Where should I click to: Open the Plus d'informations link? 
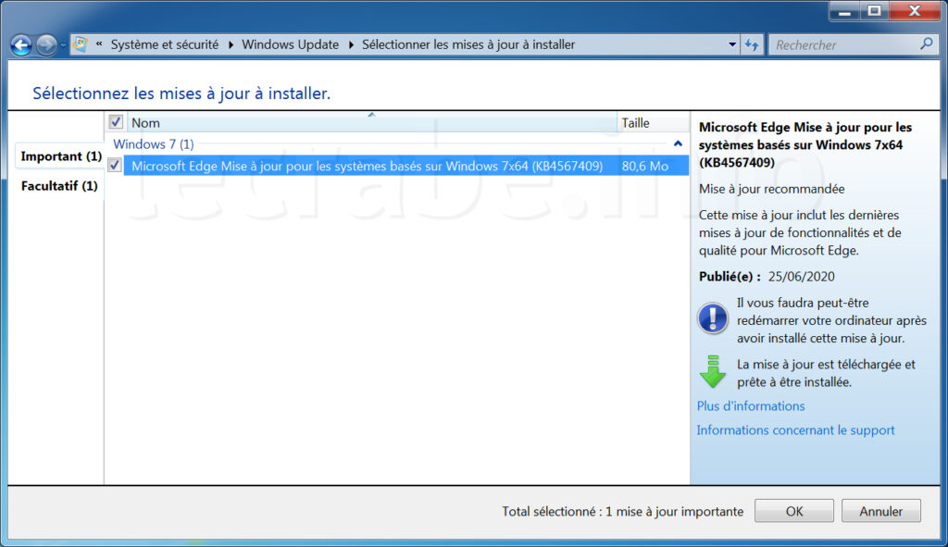751,406
